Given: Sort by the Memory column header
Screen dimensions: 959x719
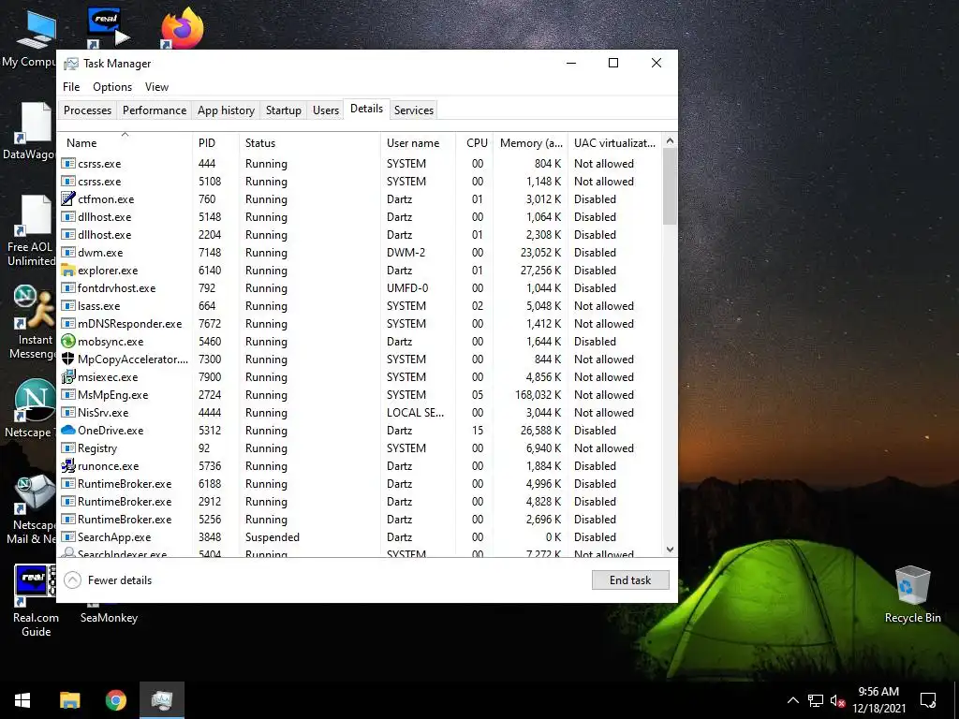Looking at the screenshot, I should tap(531, 143).
